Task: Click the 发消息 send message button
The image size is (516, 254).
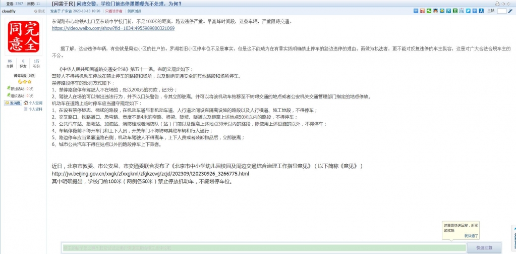Action: 13,103
